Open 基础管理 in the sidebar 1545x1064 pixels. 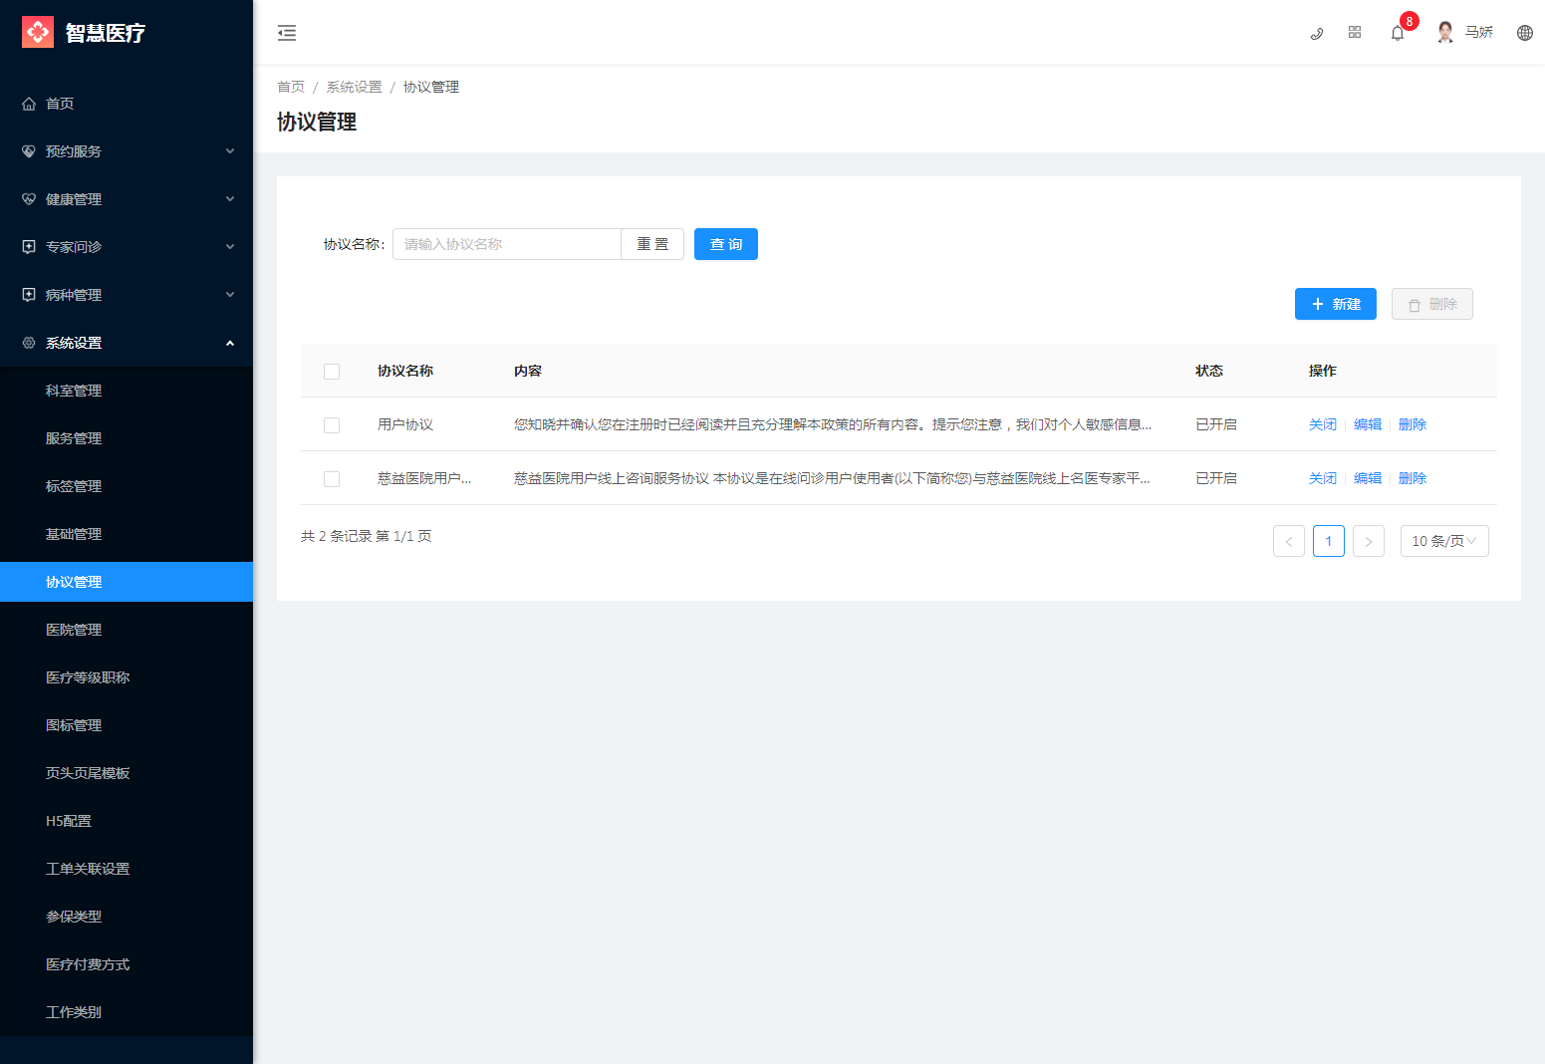point(127,534)
